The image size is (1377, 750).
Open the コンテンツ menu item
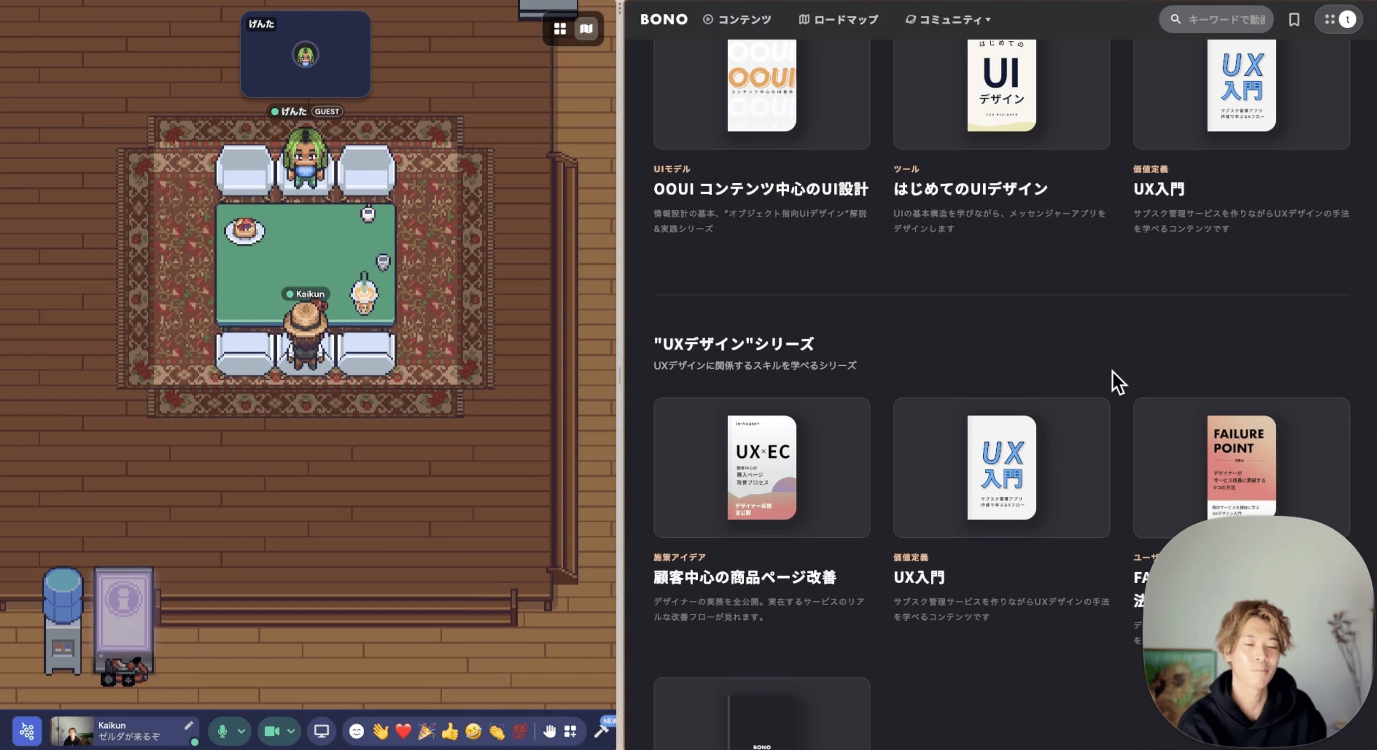pyautogui.click(x=737, y=19)
